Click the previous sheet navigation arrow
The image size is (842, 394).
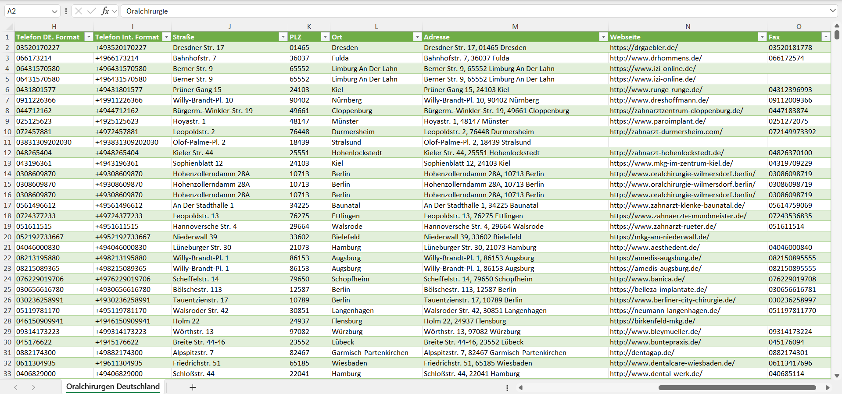[x=16, y=387]
